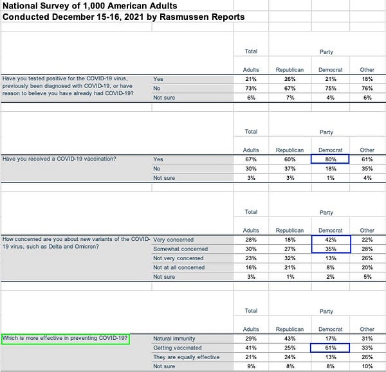Image resolution: width=386 pixels, height=372 pixels.
Task: Click the 10% Other 'Not sure' effectiveness cell
Action: coord(367,366)
